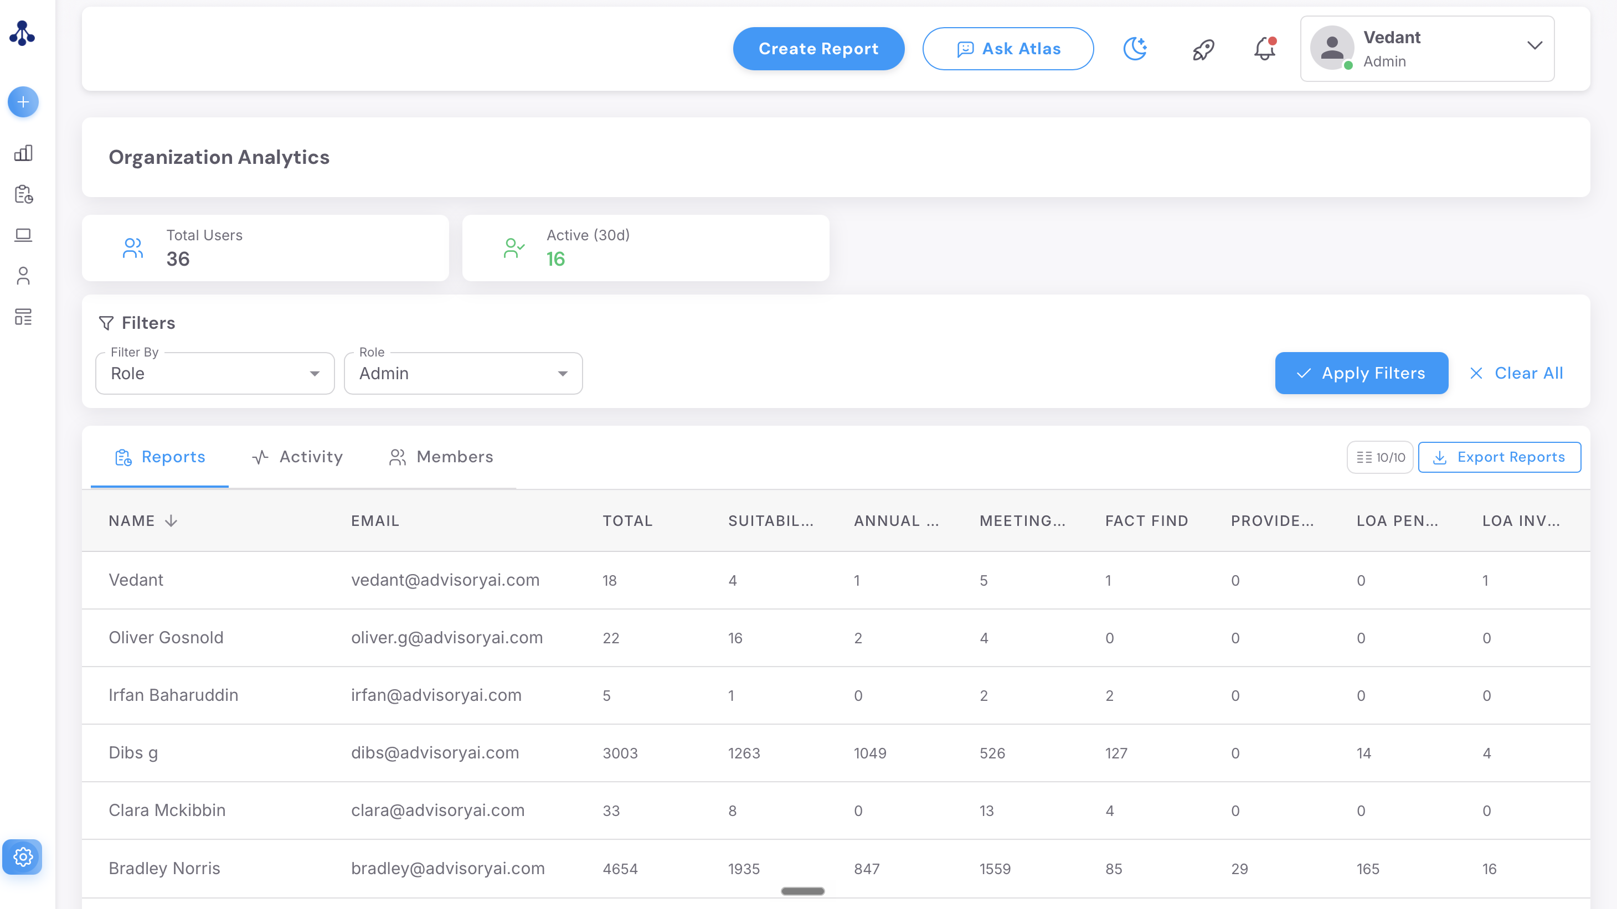Open the person profile sidebar icon
The width and height of the screenshot is (1617, 909).
(x=23, y=276)
